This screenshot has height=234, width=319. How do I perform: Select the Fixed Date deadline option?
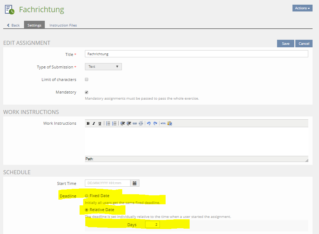pos(87,196)
